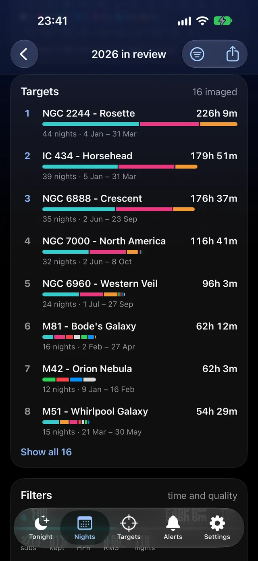Tap the Filters section header
Screen dimensions: 258x561
37,495
